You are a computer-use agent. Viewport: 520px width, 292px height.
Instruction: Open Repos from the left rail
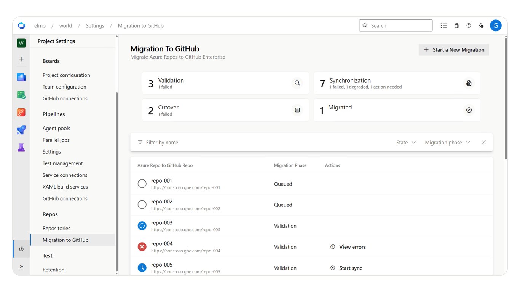(x=21, y=112)
